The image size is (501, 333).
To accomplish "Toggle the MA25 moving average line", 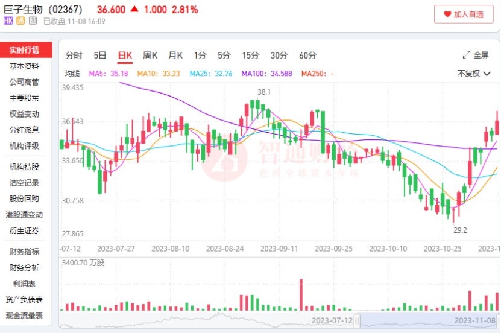I will (x=211, y=74).
